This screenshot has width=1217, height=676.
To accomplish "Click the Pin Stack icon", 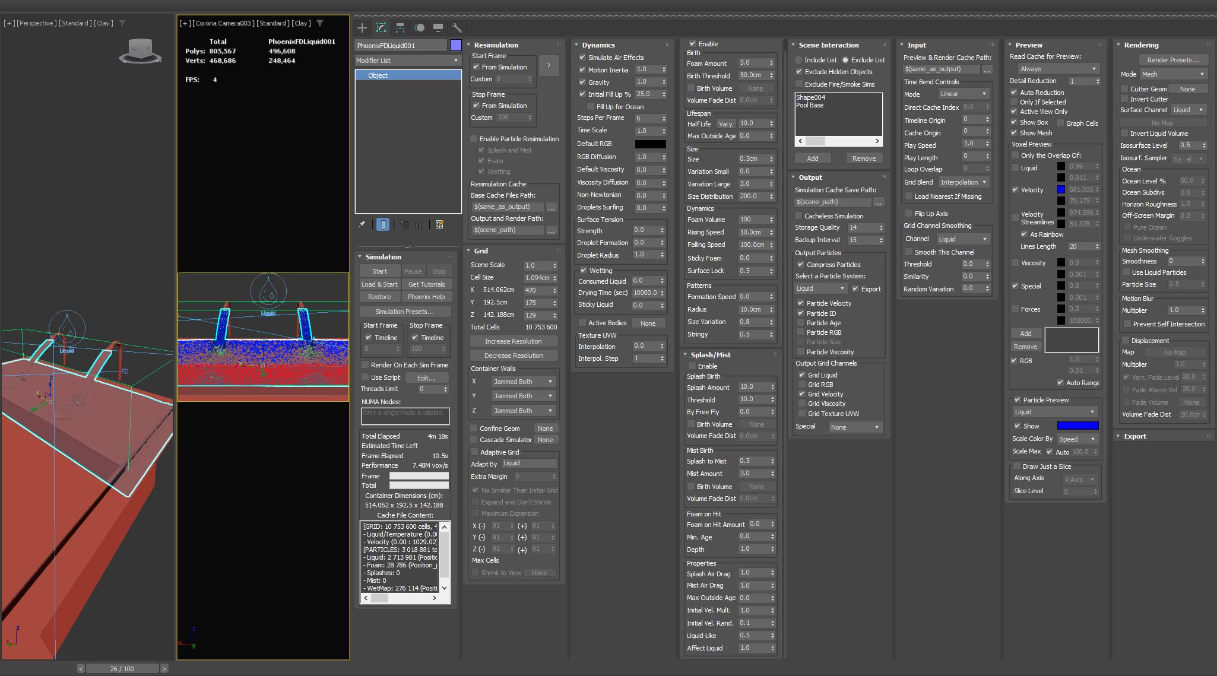I will pyautogui.click(x=362, y=224).
